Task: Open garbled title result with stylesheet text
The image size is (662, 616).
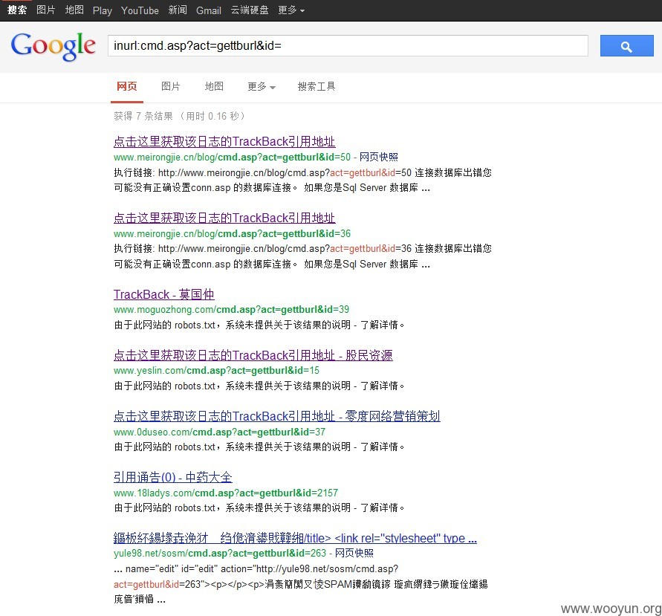Action: pyautogui.click(x=295, y=538)
